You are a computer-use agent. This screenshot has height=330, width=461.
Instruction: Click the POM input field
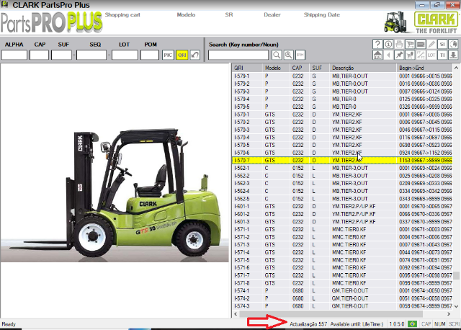150,55
